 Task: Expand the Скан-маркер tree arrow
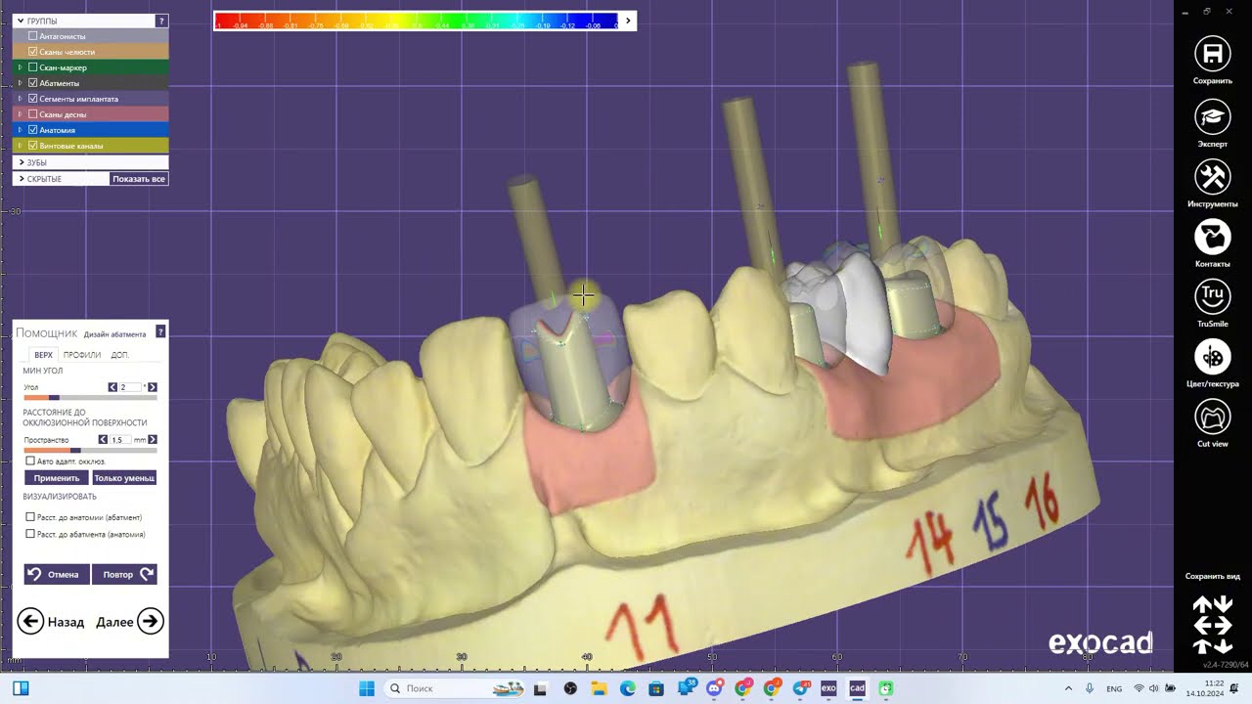click(x=20, y=67)
